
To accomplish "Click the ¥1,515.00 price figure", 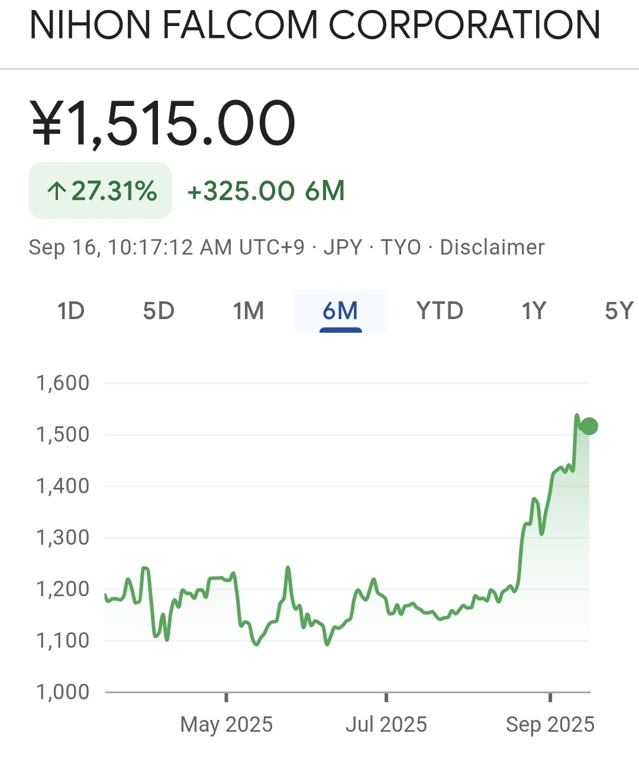I will pyautogui.click(x=163, y=124).
